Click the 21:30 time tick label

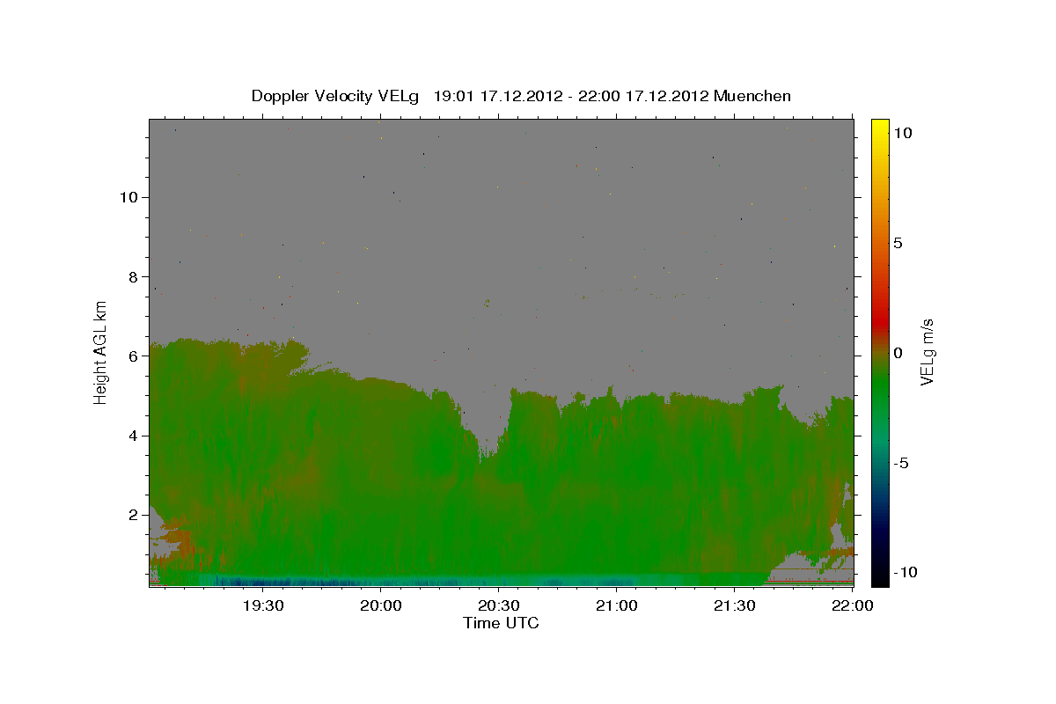pos(734,606)
